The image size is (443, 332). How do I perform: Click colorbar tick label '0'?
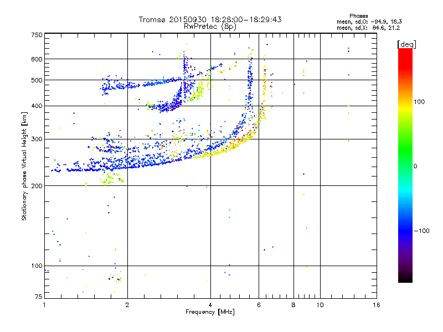415,166
